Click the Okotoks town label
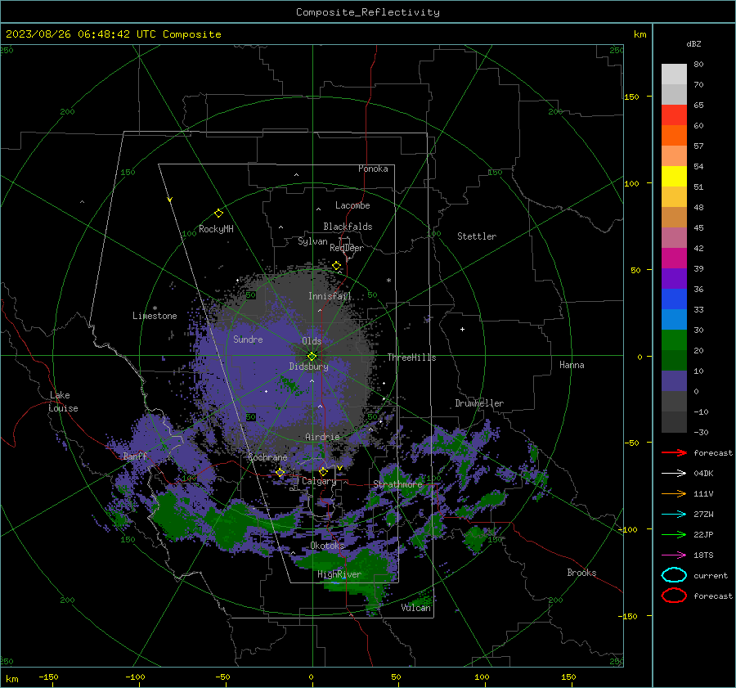 (x=327, y=546)
